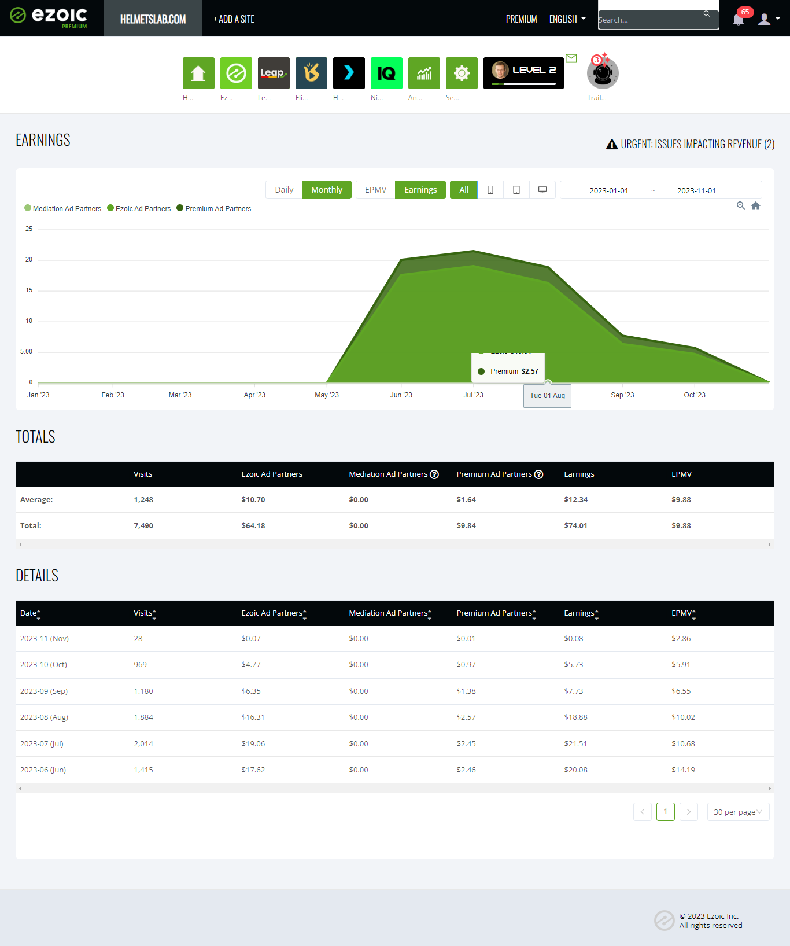Sort details table by EPMV

[x=684, y=613]
